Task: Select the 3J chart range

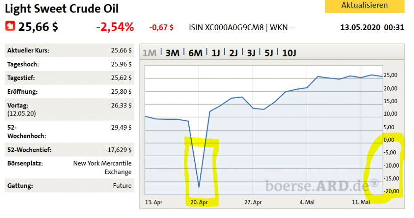Action: coord(251,53)
